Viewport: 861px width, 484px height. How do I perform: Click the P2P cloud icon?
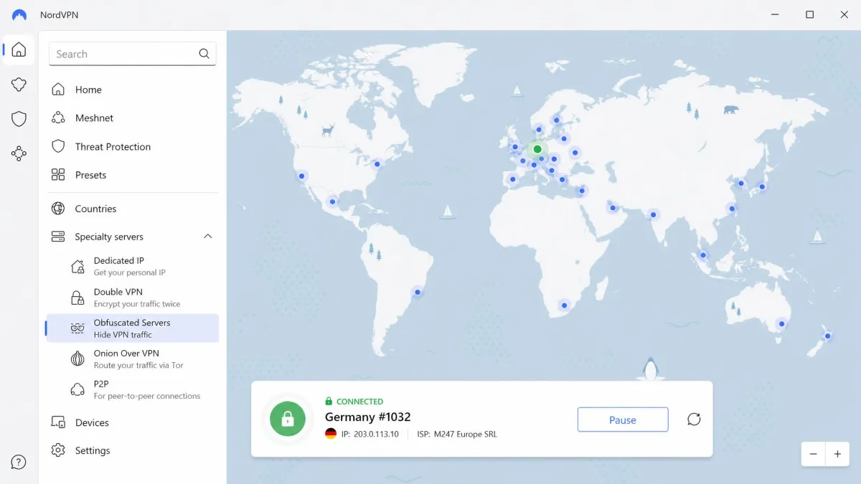click(x=77, y=389)
